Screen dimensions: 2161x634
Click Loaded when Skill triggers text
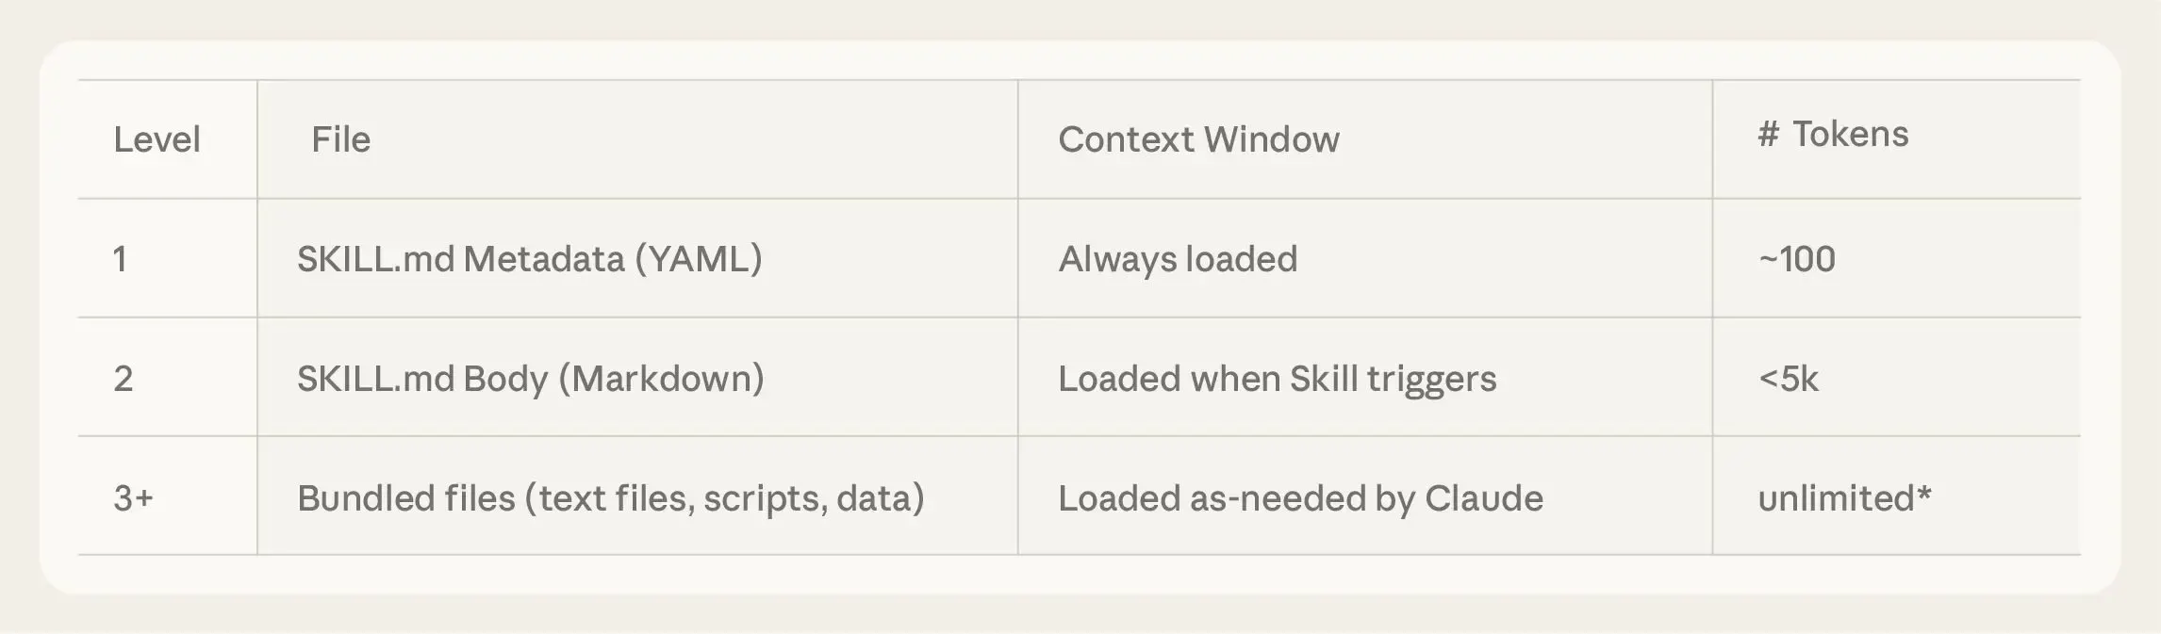click(1277, 379)
